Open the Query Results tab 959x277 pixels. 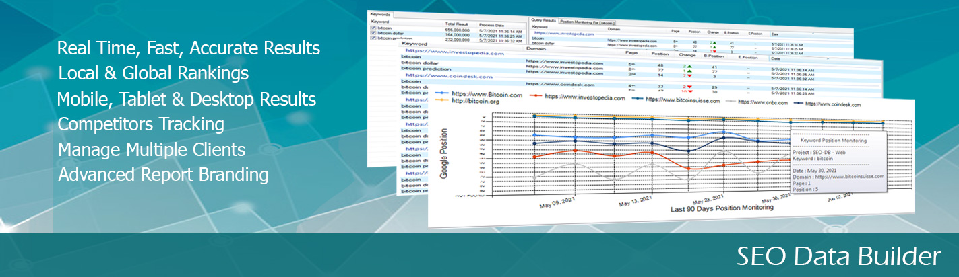click(x=543, y=20)
